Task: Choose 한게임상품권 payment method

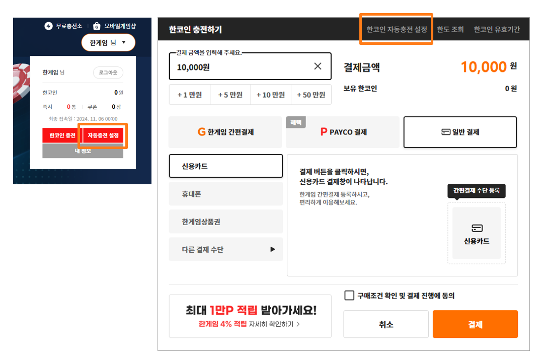Action: pos(226,222)
